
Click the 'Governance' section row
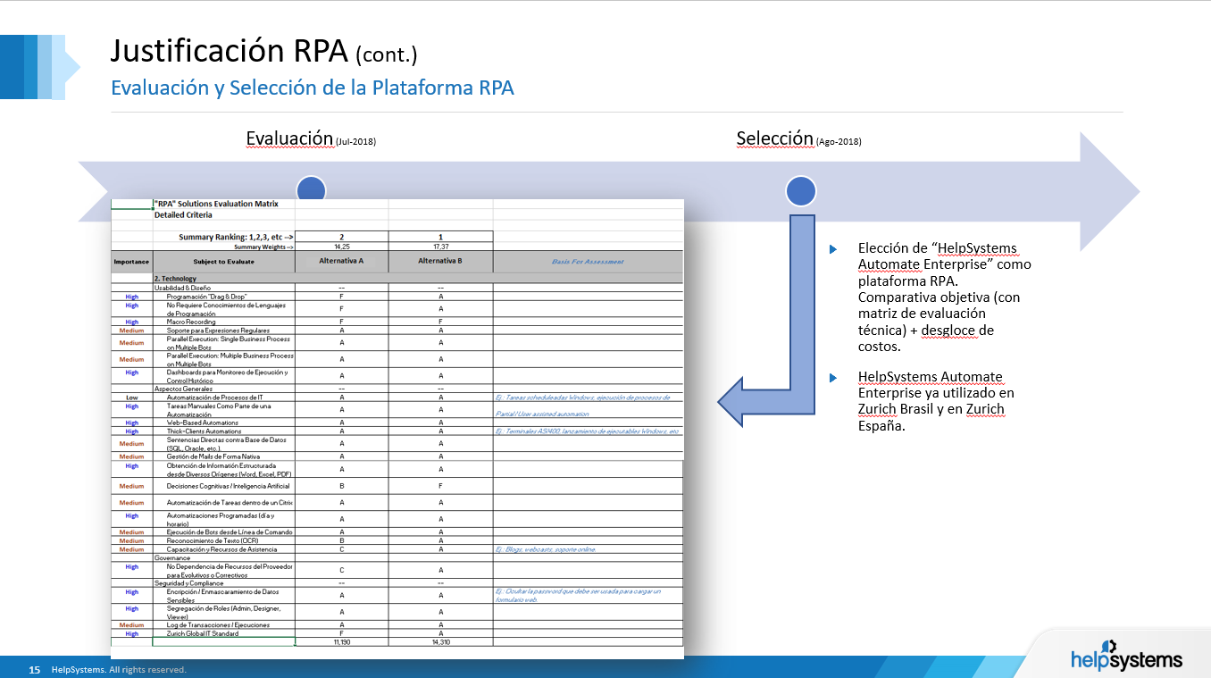[397, 558]
